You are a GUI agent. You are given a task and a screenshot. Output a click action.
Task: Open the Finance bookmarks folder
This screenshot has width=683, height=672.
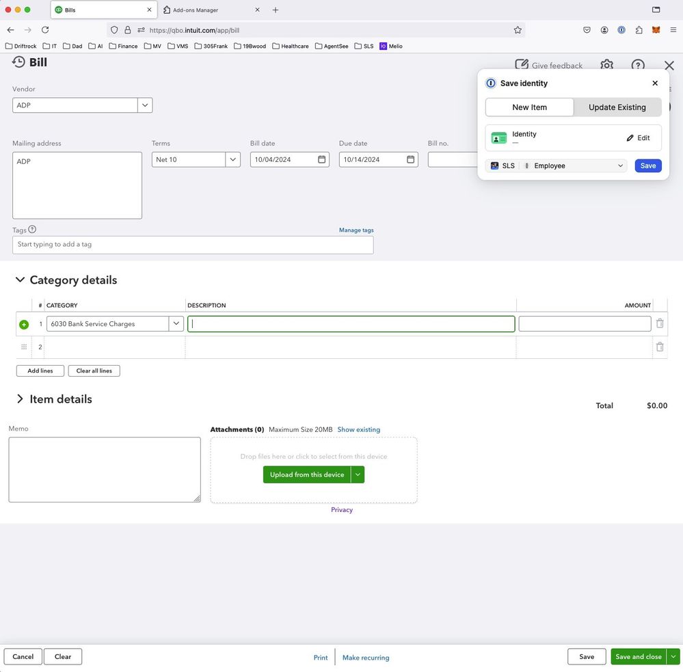pos(123,46)
